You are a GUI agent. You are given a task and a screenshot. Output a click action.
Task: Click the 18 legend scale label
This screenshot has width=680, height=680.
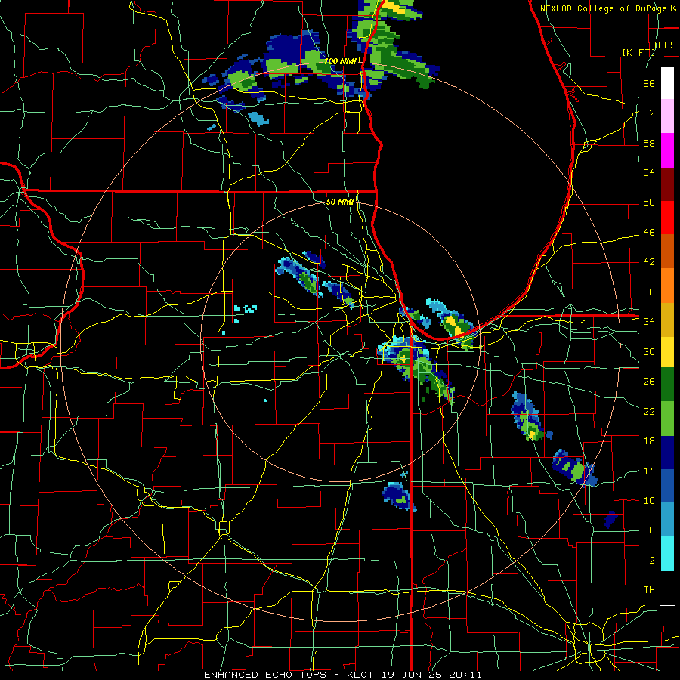649,441
